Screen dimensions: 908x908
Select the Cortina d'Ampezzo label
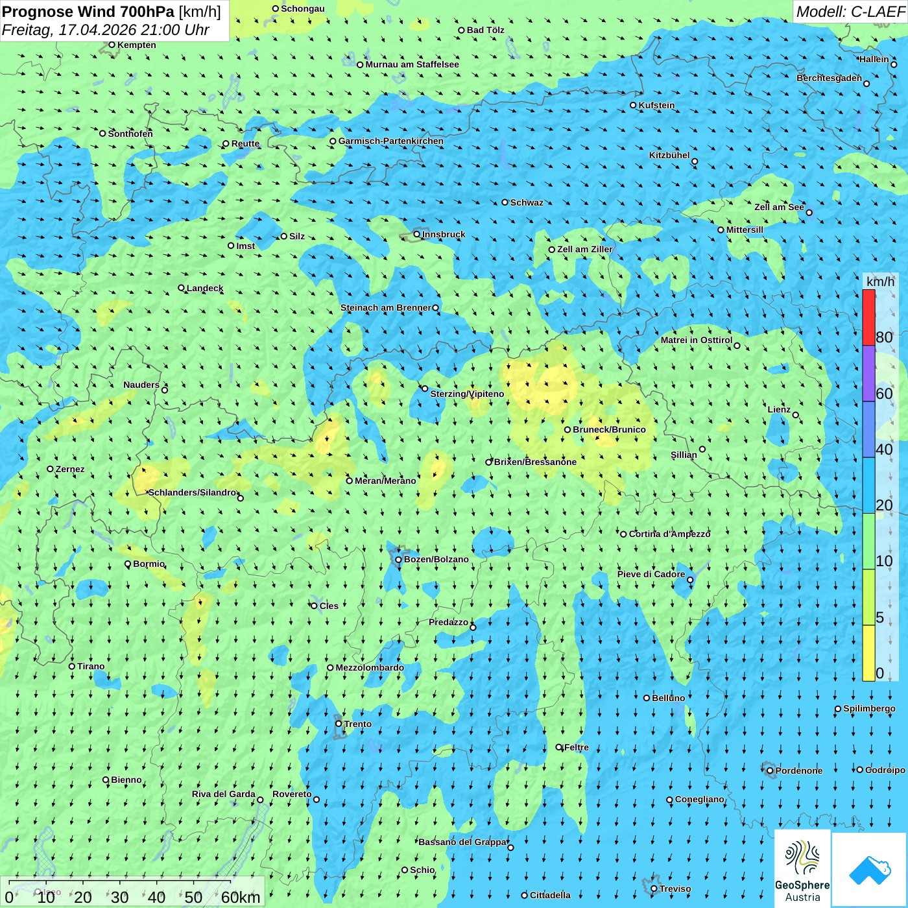click(669, 534)
